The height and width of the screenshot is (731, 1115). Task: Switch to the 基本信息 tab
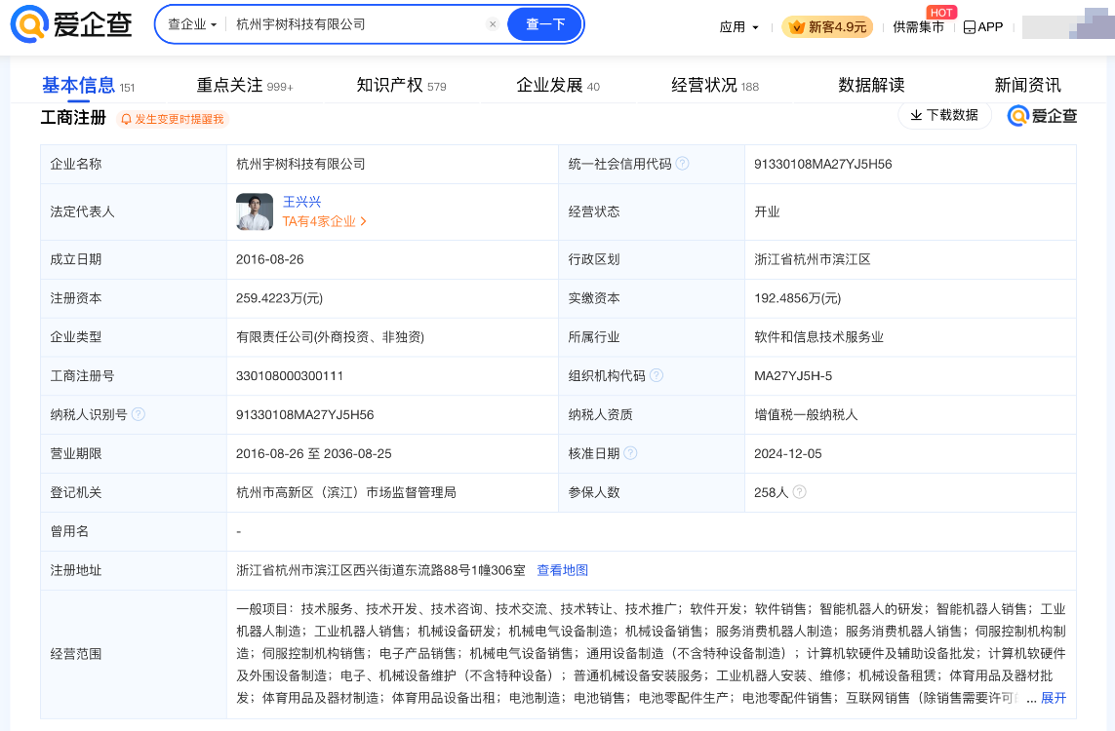[x=88, y=86]
